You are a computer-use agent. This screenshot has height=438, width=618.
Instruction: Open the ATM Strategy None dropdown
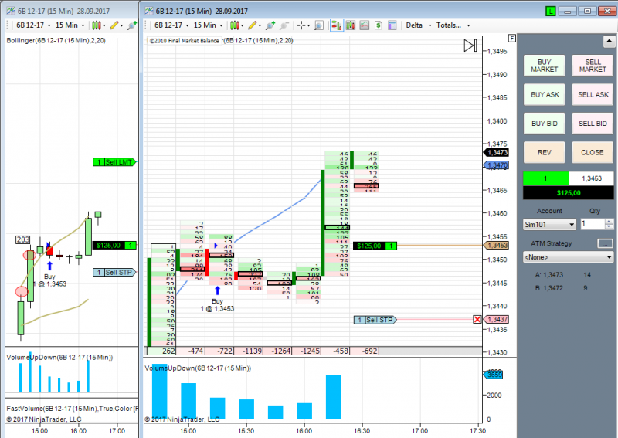coord(568,257)
